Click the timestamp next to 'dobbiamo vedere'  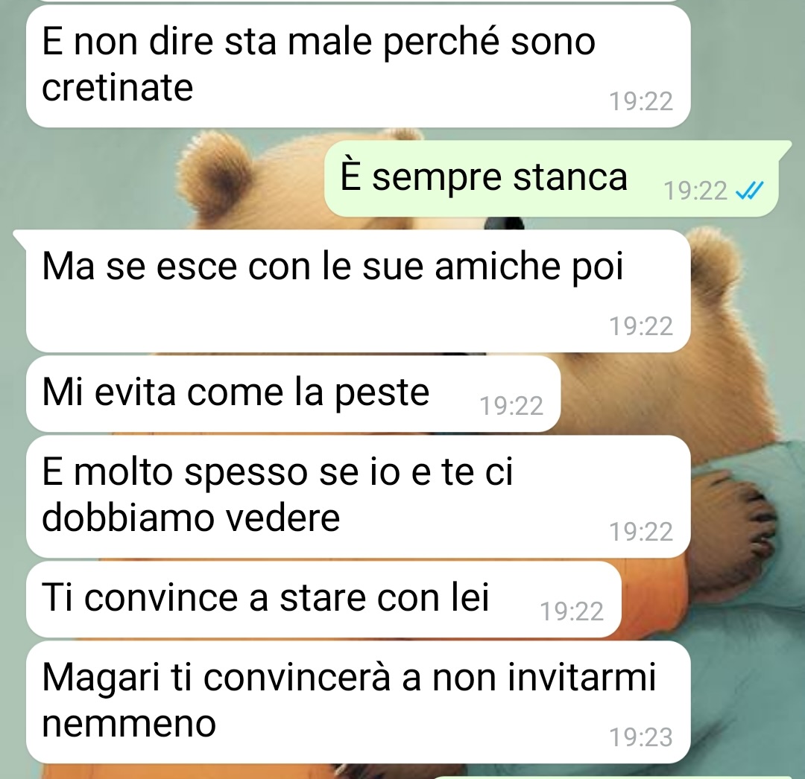[x=641, y=532]
